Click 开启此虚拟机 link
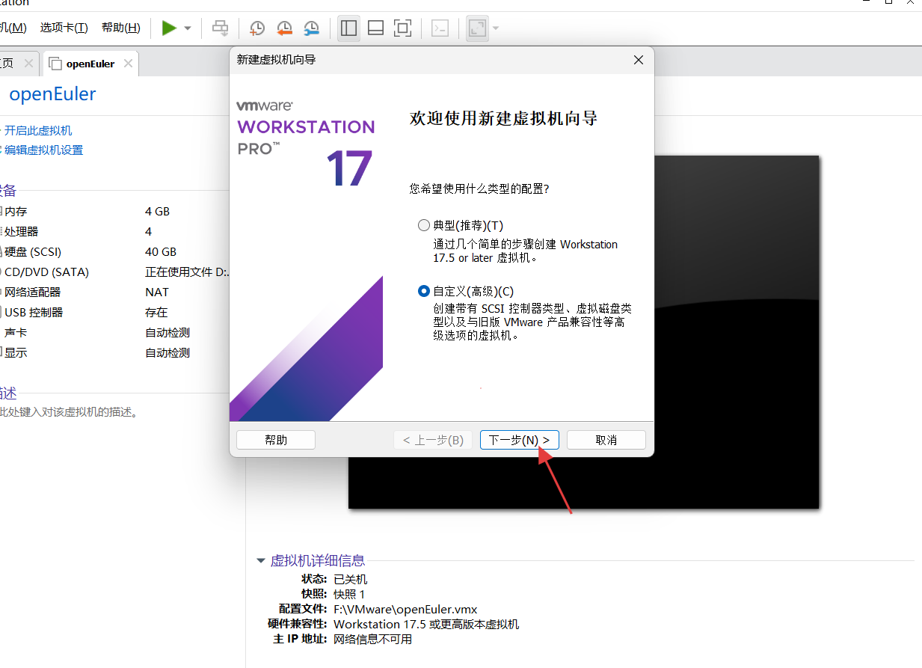Screen dimensions: 922x668 tap(37, 130)
